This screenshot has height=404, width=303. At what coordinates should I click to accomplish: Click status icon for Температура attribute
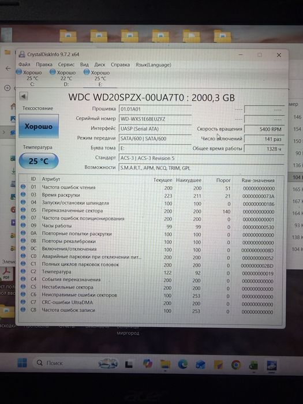point(23,271)
